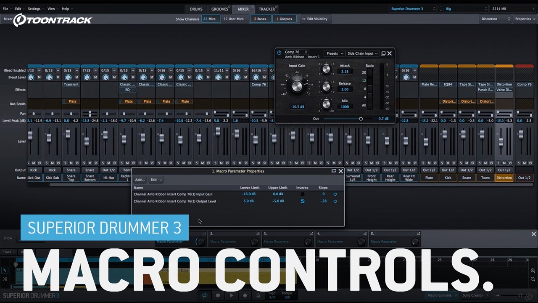Open the Comp 76 effect selector dropdown
538x303 pixels.
point(296,52)
